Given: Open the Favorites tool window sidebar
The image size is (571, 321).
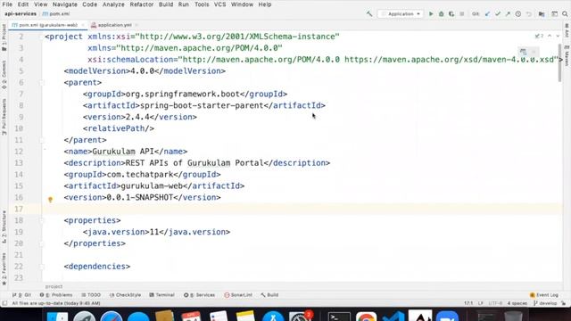Looking at the screenshot, I should 4,269.
